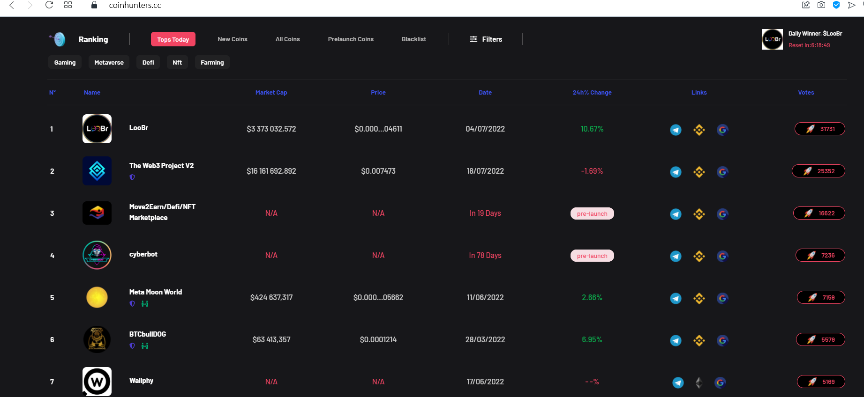The width and height of the screenshot is (864, 397).
Task: Search Wallphy on Google
Action: click(x=720, y=382)
